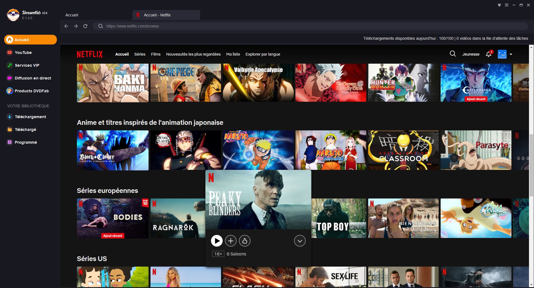Select Accueil in StreamFab sidebar
Viewport: 534px width, 288px height.
(x=30, y=39)
